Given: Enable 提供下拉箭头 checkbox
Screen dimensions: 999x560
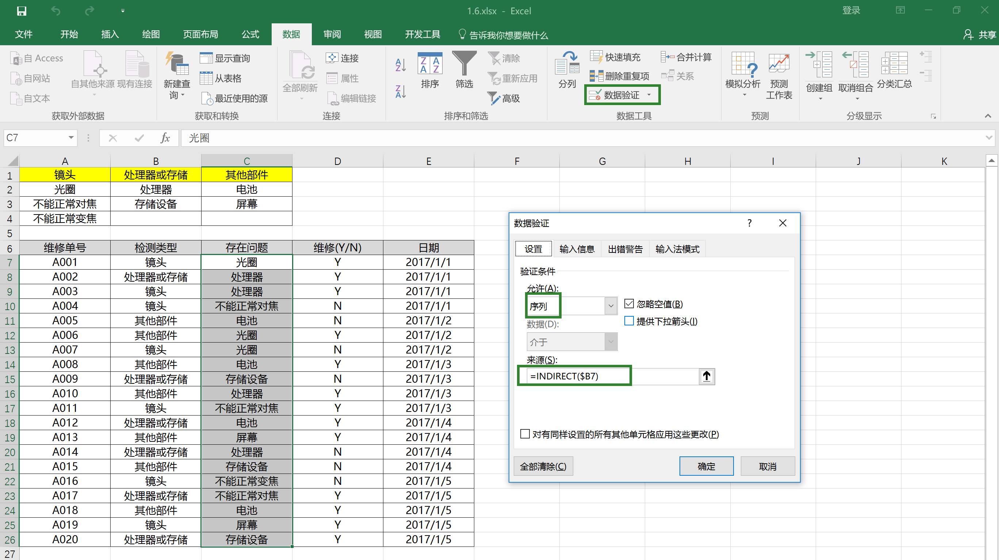Looking at the screenshot, I should (629, 321).
